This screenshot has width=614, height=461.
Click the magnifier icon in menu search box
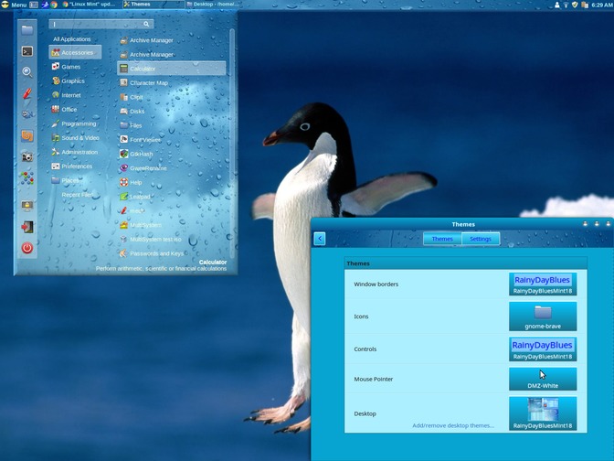click(146, 24)
